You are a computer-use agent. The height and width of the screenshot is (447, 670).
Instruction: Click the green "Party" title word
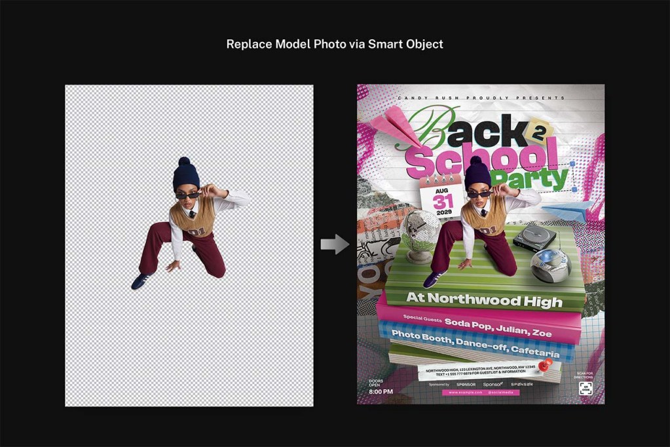[529, 179]
